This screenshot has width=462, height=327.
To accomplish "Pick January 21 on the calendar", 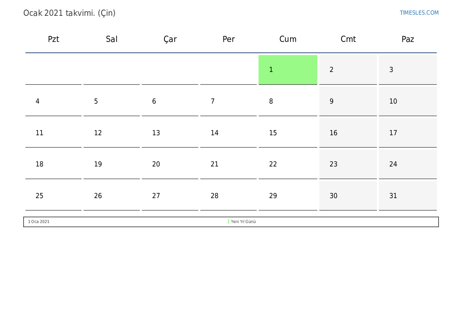I will pyautogui.click(x=228, y=164).
